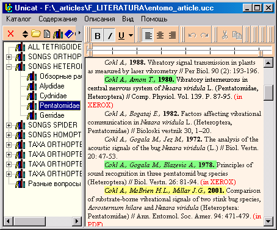Click the SONGS HOMOPT tree label
Screen dimensions: 277x230
(54, 135)
